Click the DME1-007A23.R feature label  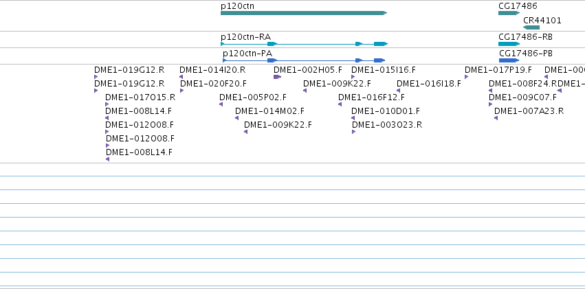(x=529, y=111)
